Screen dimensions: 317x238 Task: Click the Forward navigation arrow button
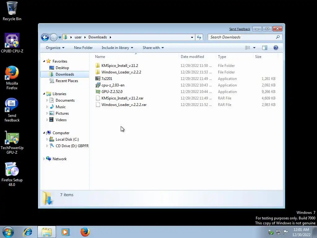click(x=54, y=37)
